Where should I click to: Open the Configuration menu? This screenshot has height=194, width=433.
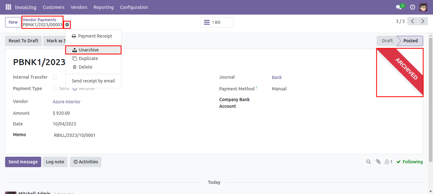point(134,7)
